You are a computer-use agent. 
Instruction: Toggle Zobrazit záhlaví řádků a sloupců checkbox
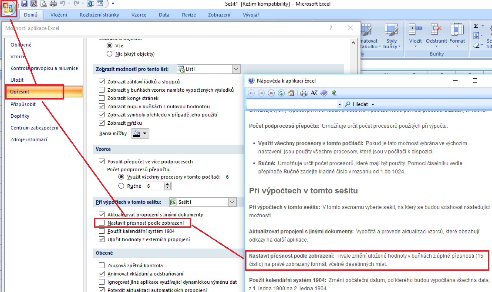101,81
